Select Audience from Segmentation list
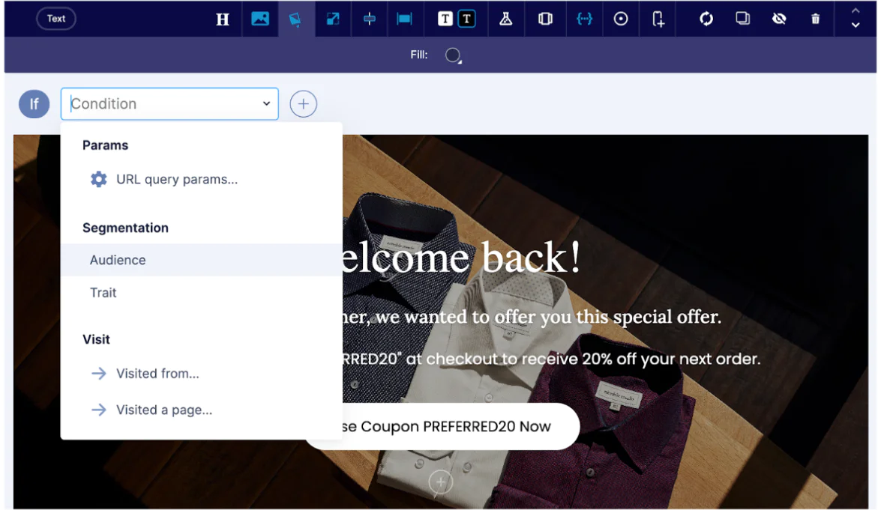881x510 pixels. coord(118,260)
